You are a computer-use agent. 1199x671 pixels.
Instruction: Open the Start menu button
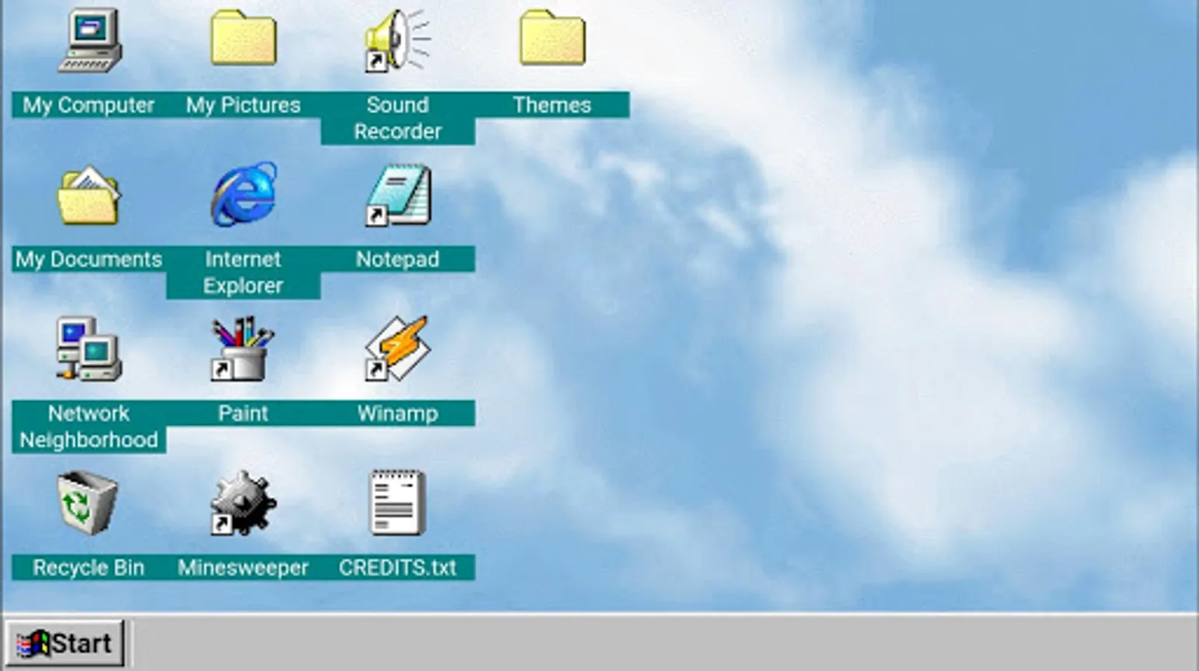tap(65, 643)
